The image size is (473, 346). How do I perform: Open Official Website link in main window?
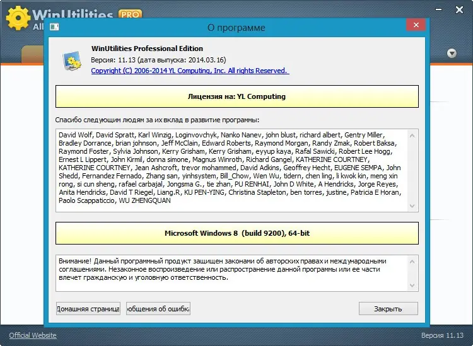click(x=33, y=335)
